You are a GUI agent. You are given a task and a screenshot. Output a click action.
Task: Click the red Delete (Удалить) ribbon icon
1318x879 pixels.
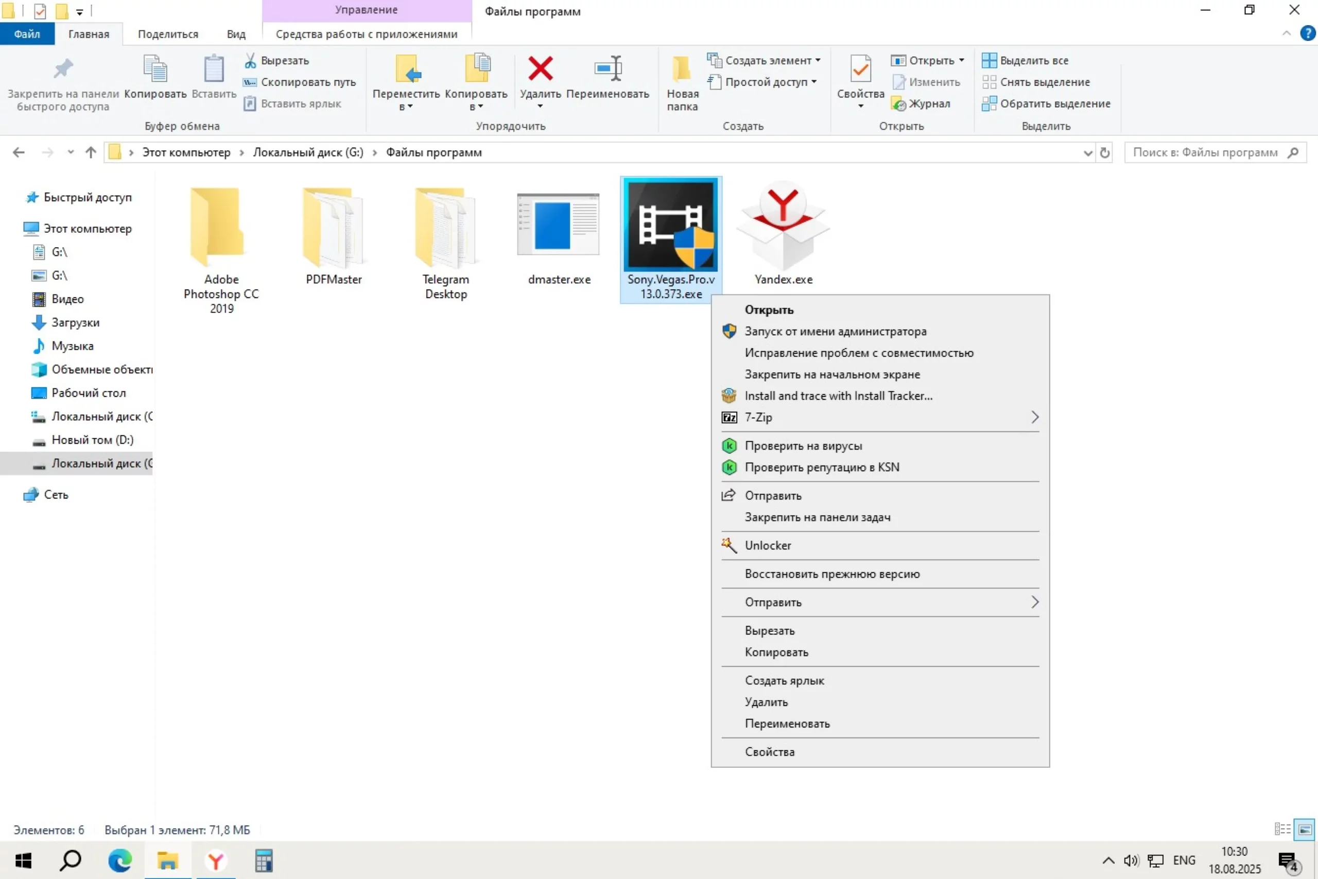540,70
